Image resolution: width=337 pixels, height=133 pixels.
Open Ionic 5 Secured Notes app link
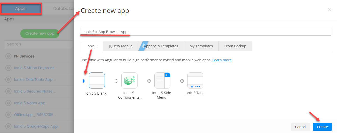[x=35, y=91]
